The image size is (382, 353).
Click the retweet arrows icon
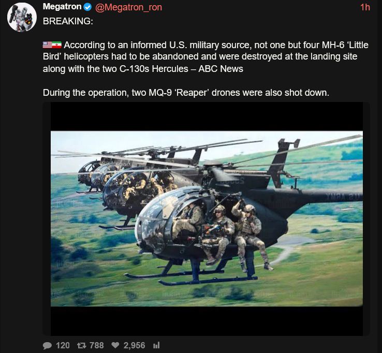point(81,345)
